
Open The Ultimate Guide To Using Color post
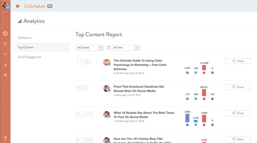[x=140, y=65]
